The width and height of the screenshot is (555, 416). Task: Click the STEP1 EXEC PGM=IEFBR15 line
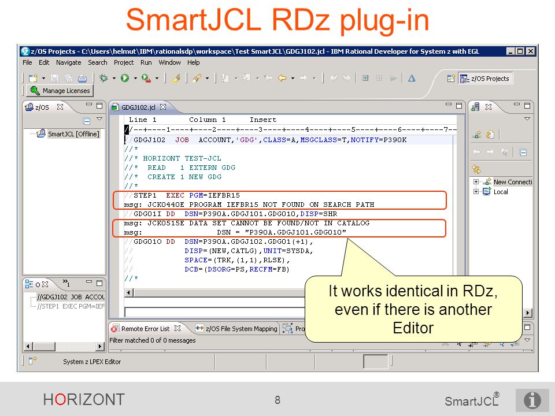coord(182,195)
